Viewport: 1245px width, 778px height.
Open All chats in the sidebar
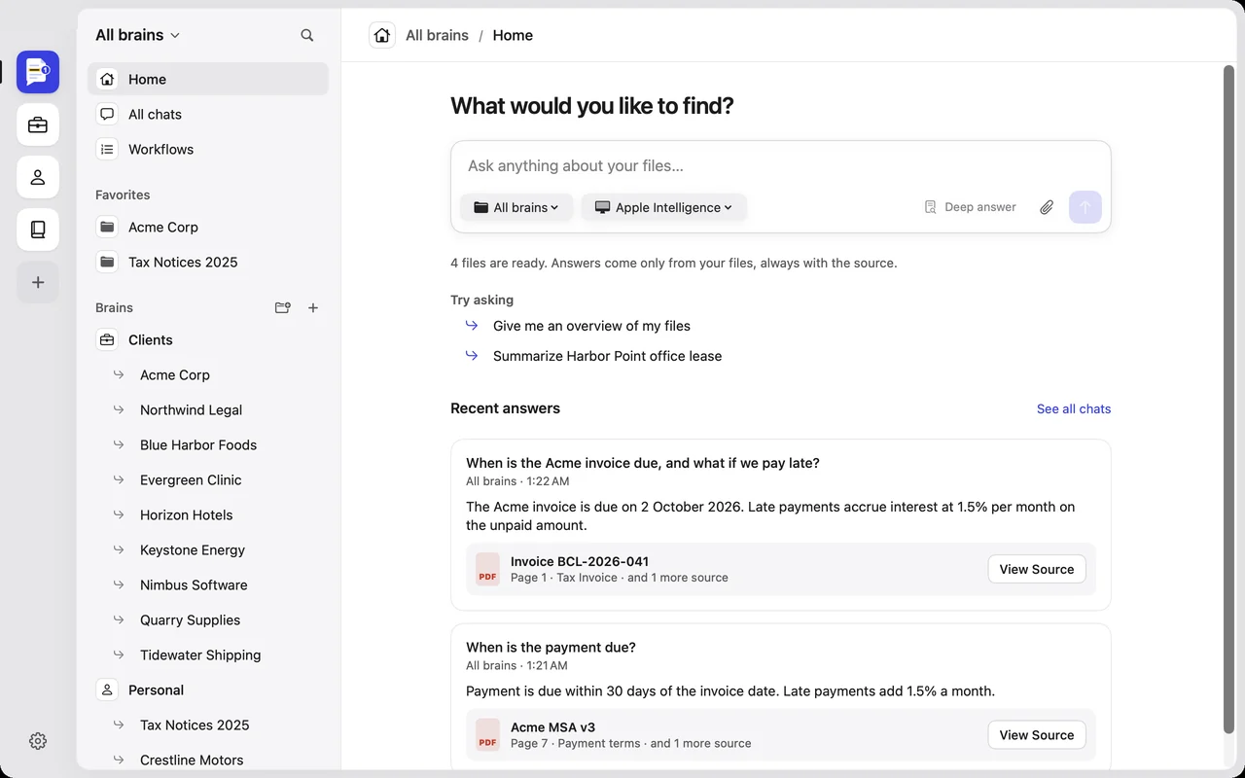pyautogui.click(x=208, y=115)
